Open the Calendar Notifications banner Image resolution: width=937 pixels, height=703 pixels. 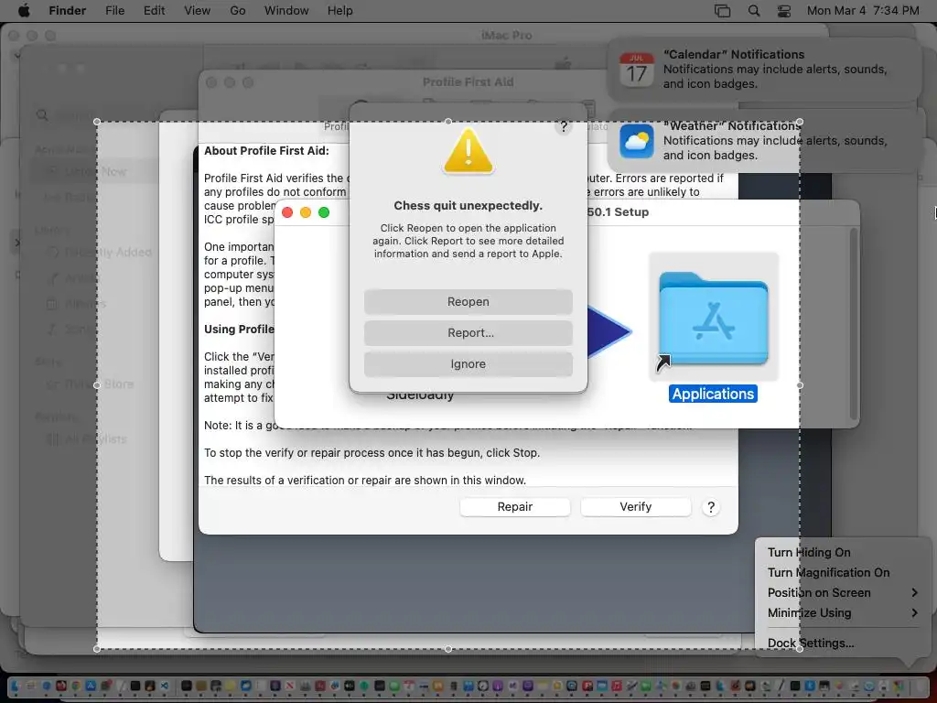click(764, 70)
